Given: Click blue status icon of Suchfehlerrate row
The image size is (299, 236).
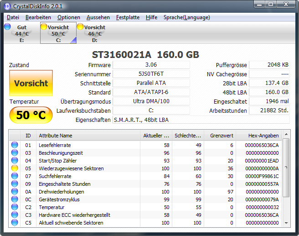Looking at the screenshot, I should pos(15,176).
